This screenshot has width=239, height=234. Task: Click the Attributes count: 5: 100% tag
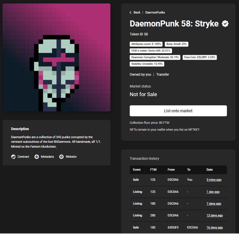click(x=146, y=44)
